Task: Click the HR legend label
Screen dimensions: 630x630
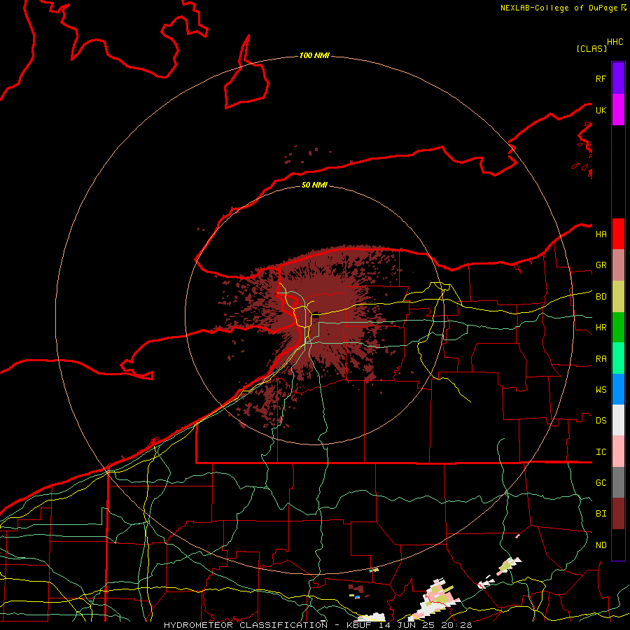Action: click(601, 328)
